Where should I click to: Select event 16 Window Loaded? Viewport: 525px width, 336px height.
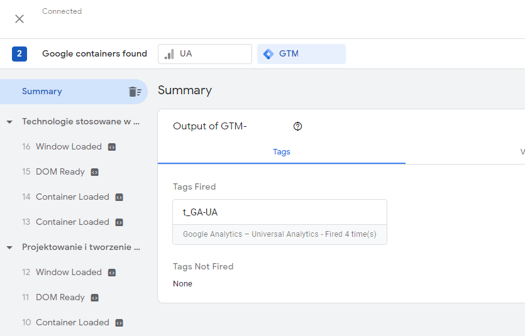click(62, 146)
